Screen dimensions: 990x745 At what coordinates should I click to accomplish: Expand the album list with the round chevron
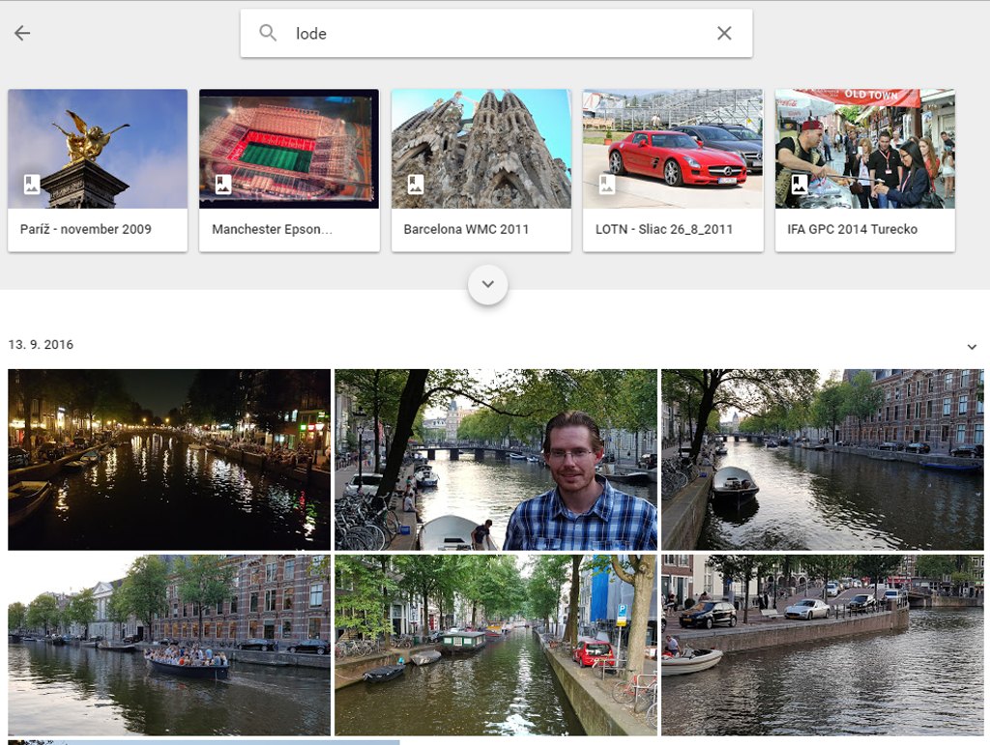[488, 285]
